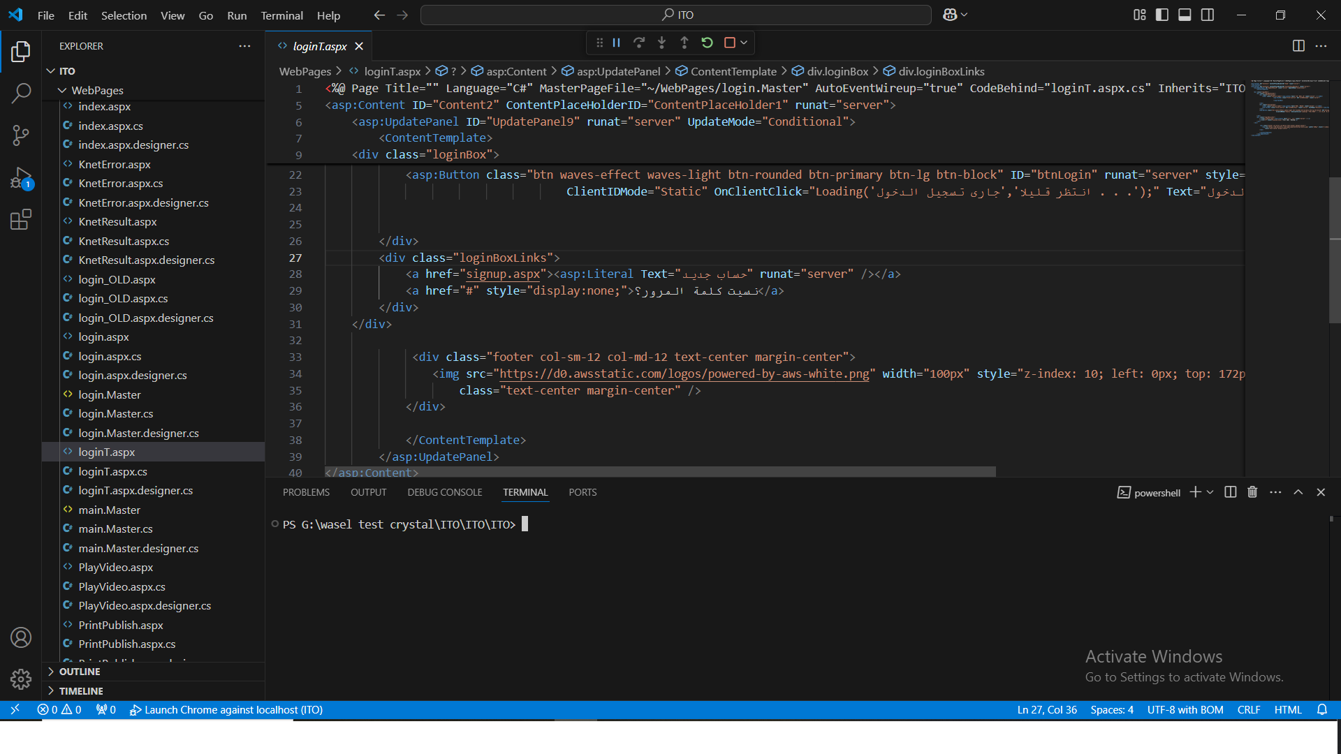This screenshot has height=754, width=1341.
Task: Switch to the PROBLEMS tab
Action: (x=306, y=492)
